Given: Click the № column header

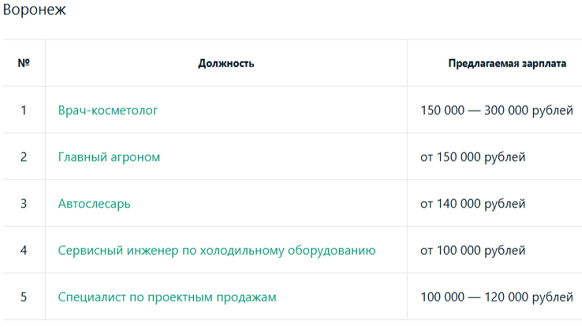Looking at the screenshot, I should [x=24, y=63].
